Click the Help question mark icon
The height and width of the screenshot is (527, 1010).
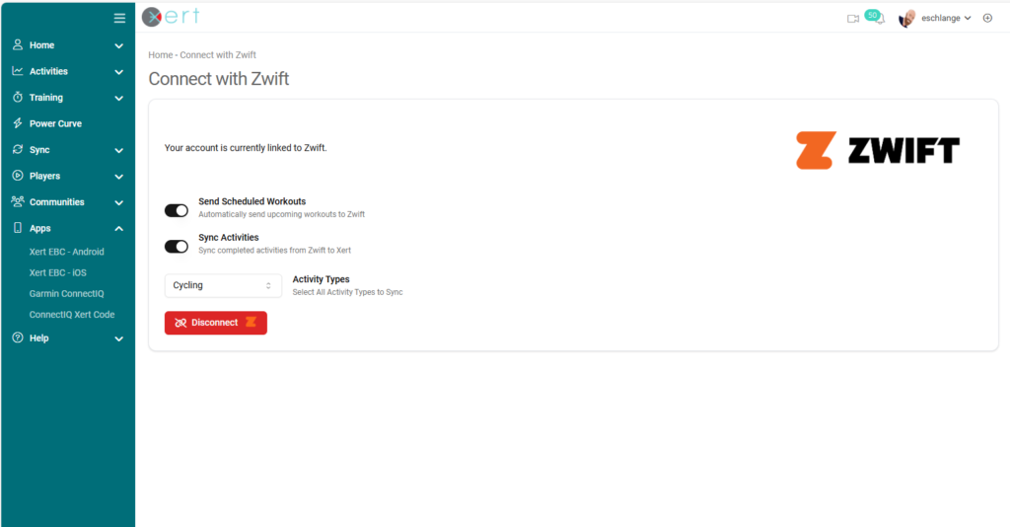(18, 338)
